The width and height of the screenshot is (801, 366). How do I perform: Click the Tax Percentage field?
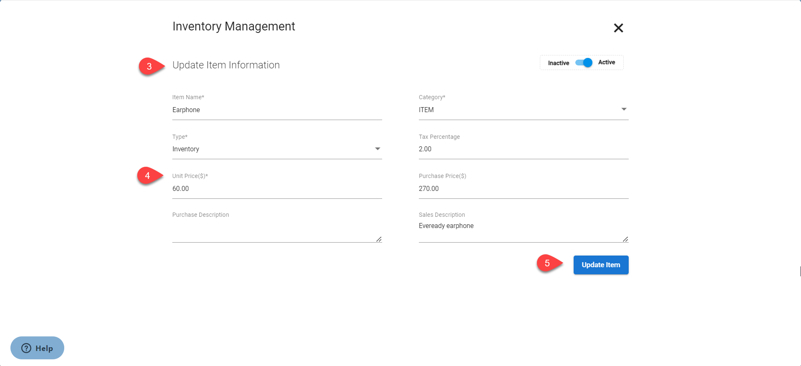(523, 149)
